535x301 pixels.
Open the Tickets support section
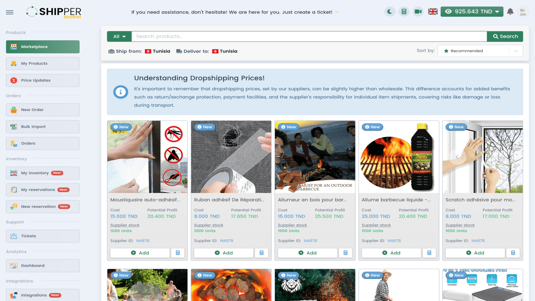(x=42, y=236)
